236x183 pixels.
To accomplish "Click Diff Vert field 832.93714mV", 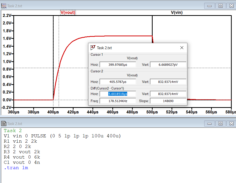I will [168, 94].
